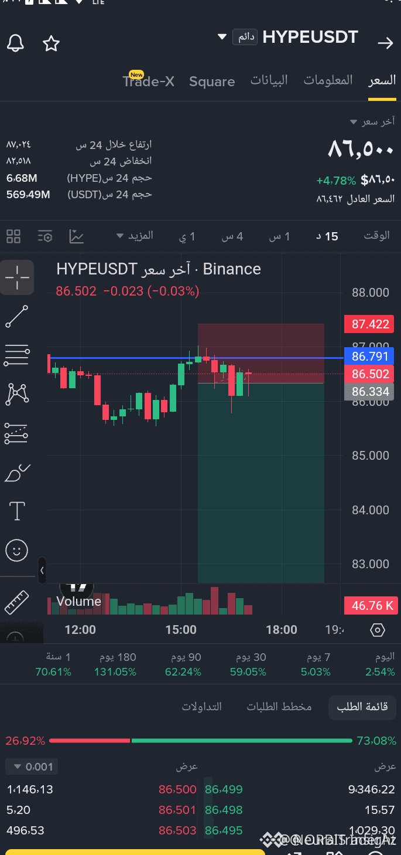The width and height of the screenshot is (401, 855).
Task: Open the Fibonacci retracement lines tool
Action: pyautogui.click(x=17, y=355)
